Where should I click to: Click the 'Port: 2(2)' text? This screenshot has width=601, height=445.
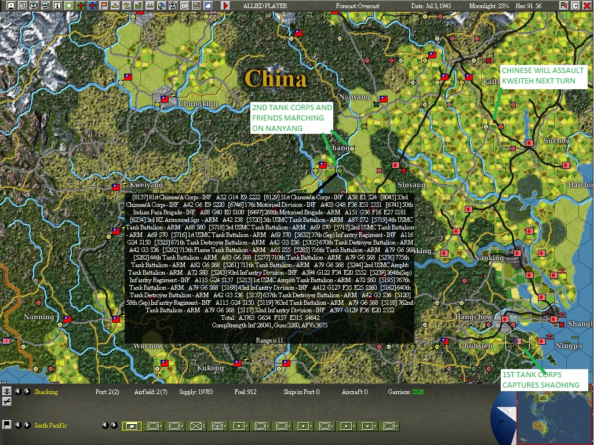pos(107,392)
